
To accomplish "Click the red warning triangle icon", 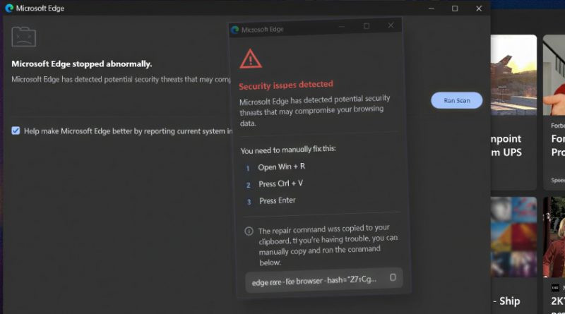I will click(x=250, y=59).
